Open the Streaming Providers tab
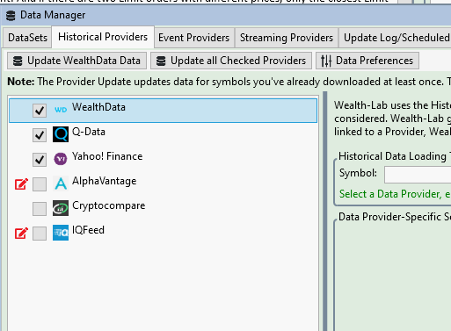 (287, 38)
